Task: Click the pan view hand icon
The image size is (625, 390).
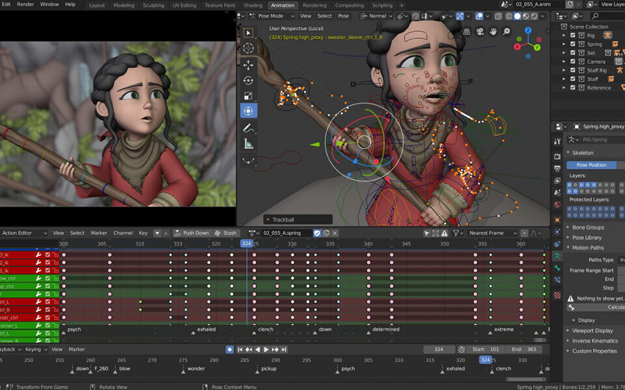Action: coord(493,32)
